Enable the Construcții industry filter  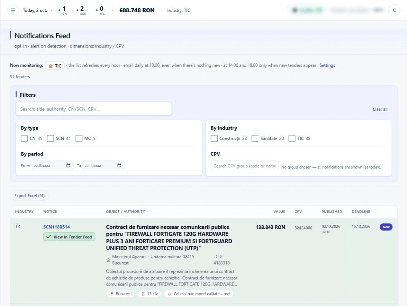214,139
